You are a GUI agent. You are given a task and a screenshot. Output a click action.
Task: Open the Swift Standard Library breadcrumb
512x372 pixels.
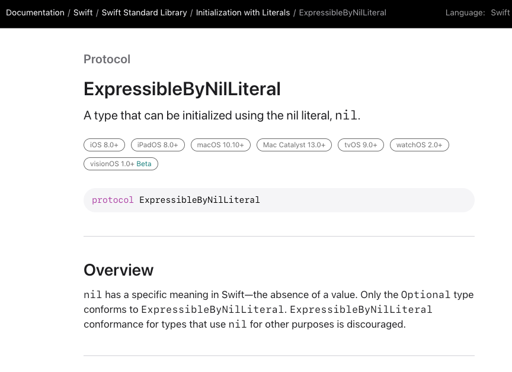click(144, 12)
